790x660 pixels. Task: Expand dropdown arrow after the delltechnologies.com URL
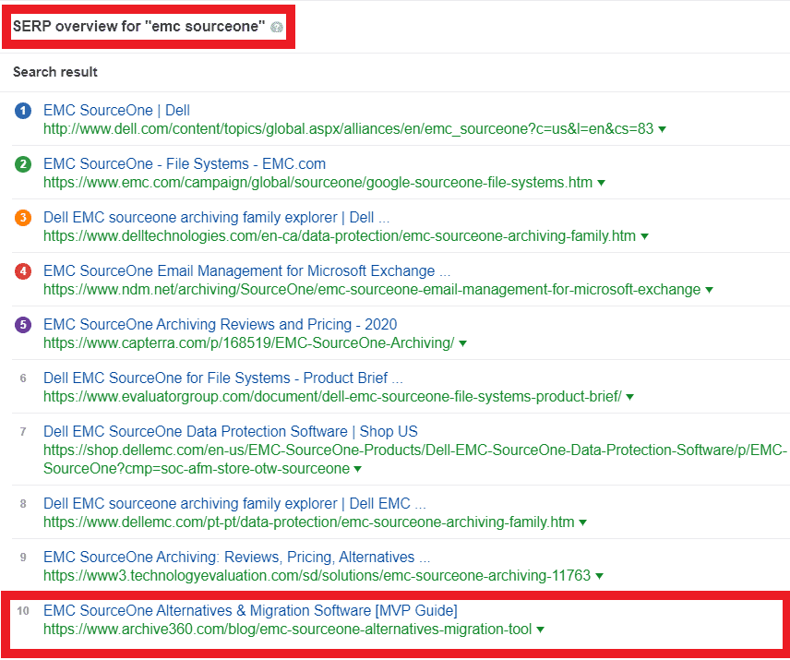click(644, 236)
